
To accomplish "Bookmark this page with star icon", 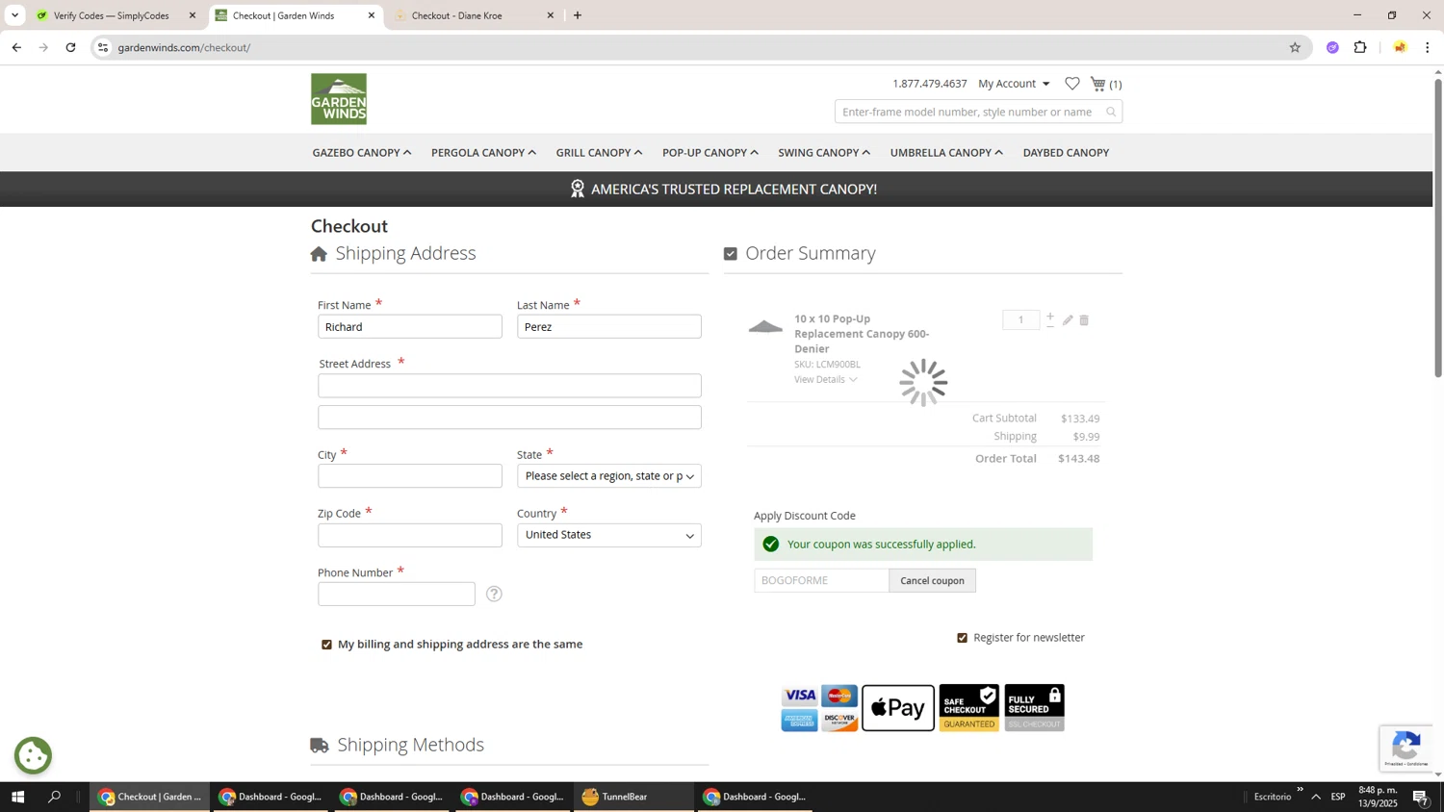I will [1295, 47].
